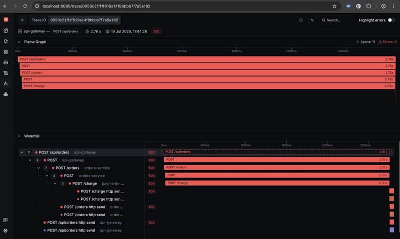Click the back arrow beside Trace ID
400x239 pixels.
[x=23, y=20]
